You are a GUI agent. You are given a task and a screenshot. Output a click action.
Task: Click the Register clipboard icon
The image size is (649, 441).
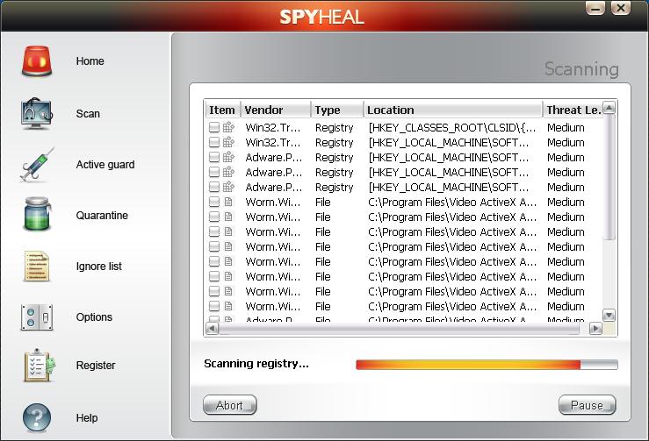pos(37,366)
